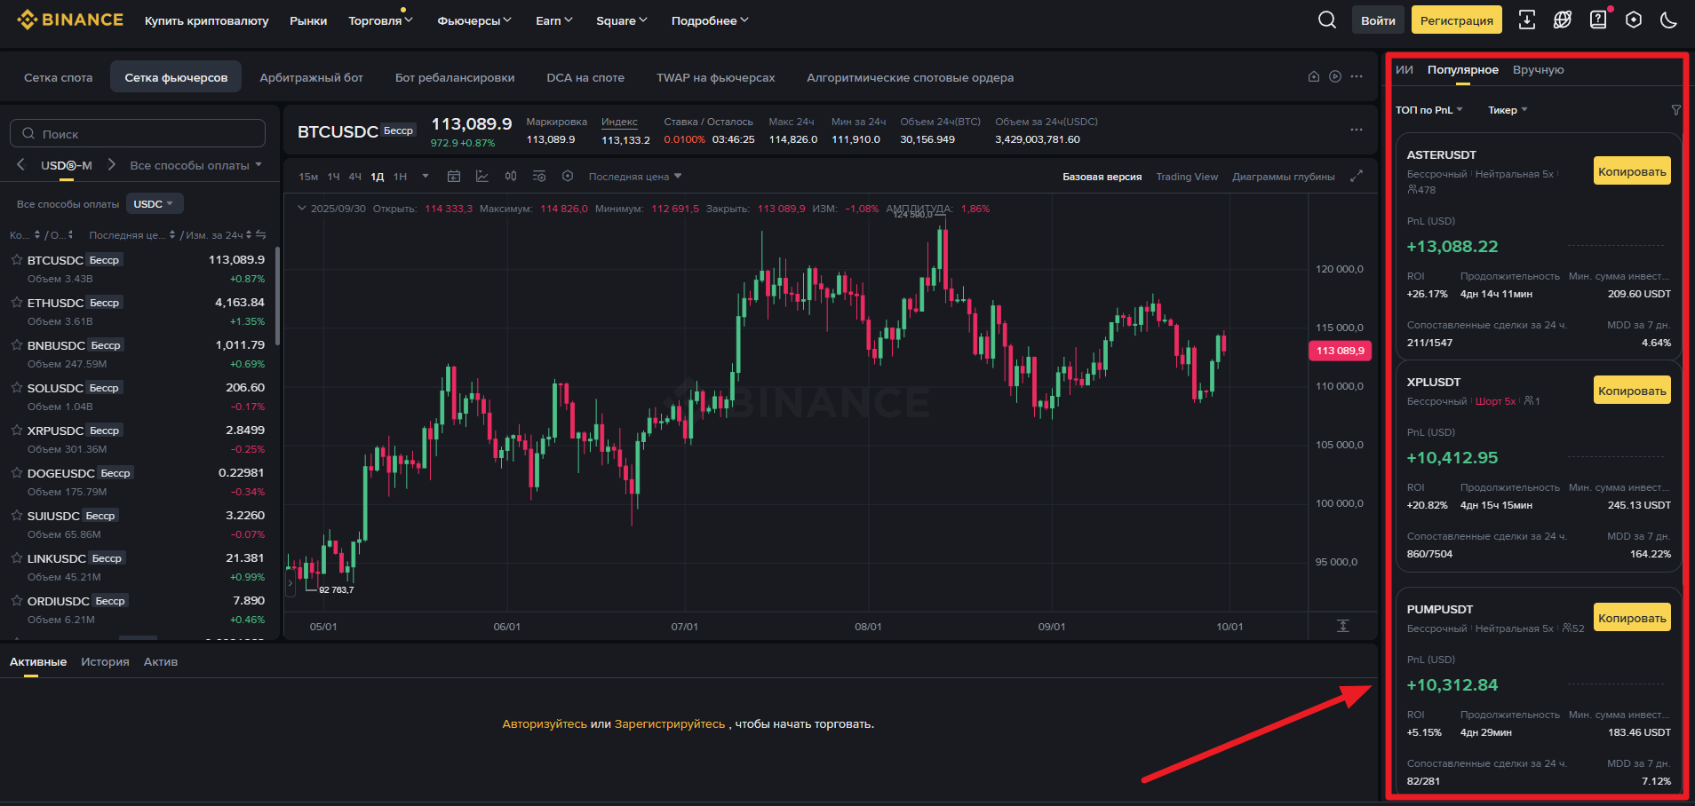Open the ТОП по PnL dropdown
The width and height of the screenshot is (1695, 806).
click(x=1428, y=110)
